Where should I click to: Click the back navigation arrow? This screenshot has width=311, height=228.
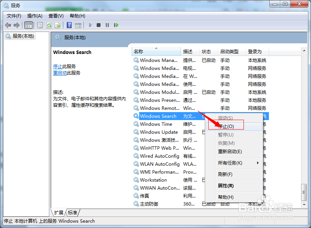click(x=8, y=25)
